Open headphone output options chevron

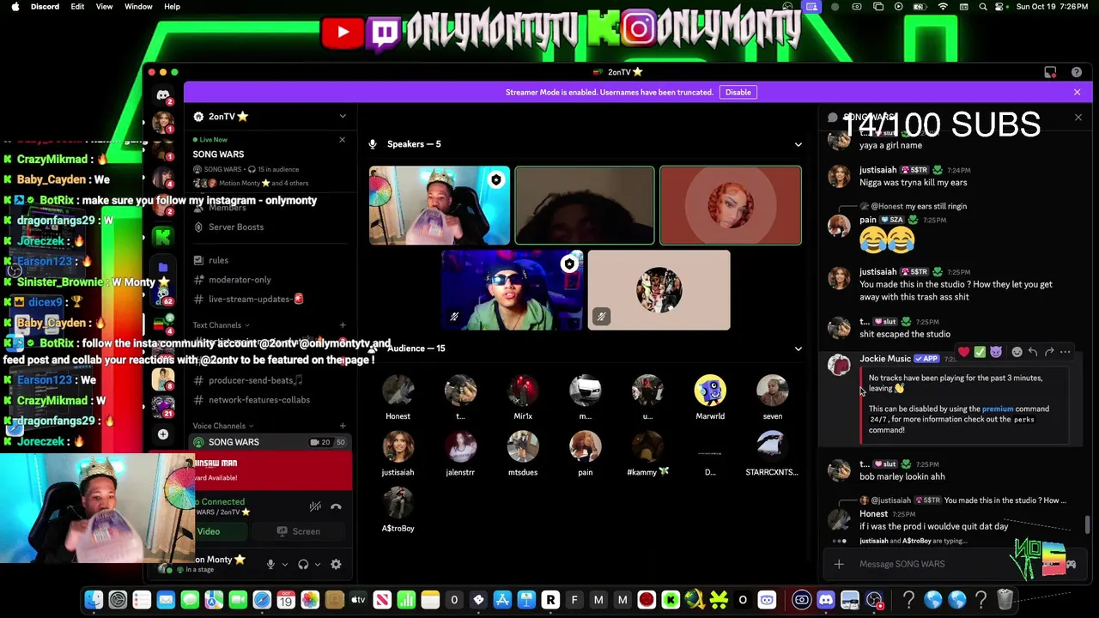coord(317,564)
